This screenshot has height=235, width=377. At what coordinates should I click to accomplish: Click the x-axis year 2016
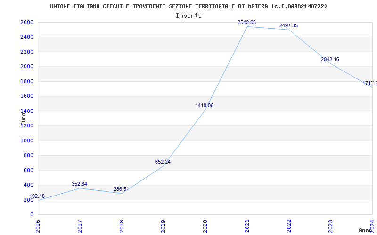coord(38,226)
